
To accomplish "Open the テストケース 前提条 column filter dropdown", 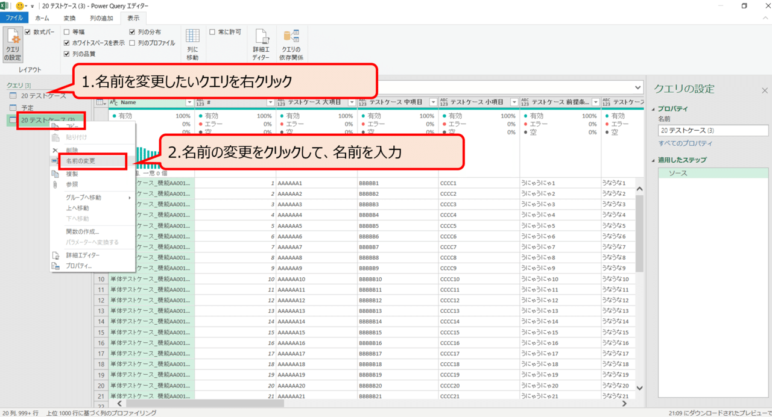I will (596, 102).
